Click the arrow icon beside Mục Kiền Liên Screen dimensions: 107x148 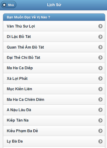100,89
